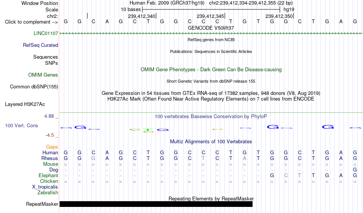363x213 pixels.
Task: Click the orange Gaps row label
Action: [52, 147]
